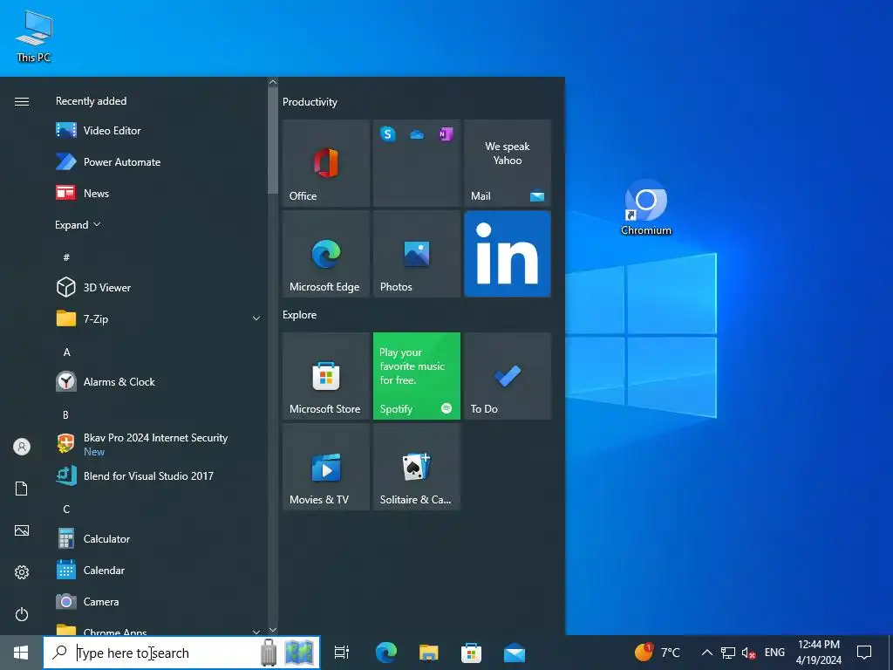Open the To Do tile
893x670 pixels.
tap(508, 376)
